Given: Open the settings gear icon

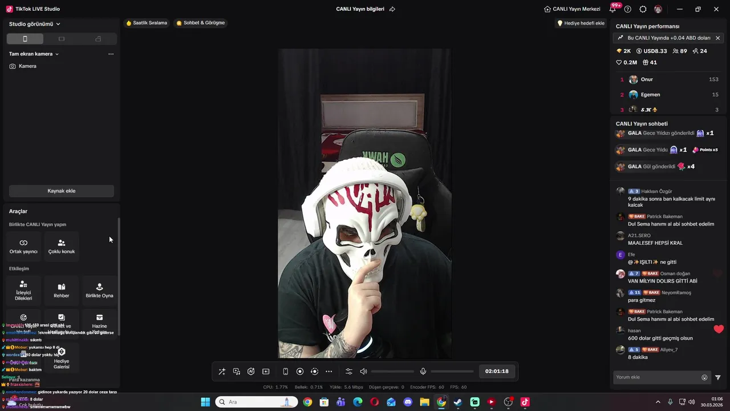Looking at the screenshot, I should [x=643, y=9].
